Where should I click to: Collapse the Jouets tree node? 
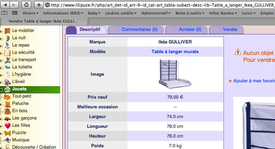tap(1, 90)
